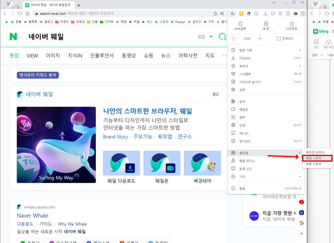Click the zoom magnifier icon in address bar
Viewport: 334px width, 243px height.
click(x=222, y=13)
